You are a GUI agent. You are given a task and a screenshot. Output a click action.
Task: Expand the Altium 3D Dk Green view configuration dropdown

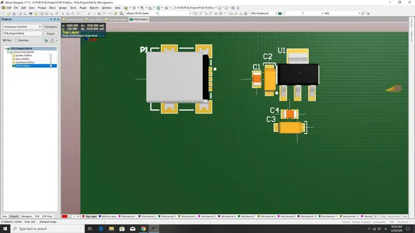coord(142,13)
